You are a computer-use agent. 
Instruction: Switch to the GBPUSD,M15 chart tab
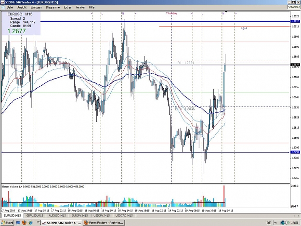35,215
